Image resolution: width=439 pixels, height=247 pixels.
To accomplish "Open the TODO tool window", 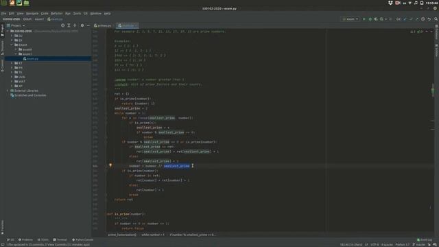I will point(43,239).
